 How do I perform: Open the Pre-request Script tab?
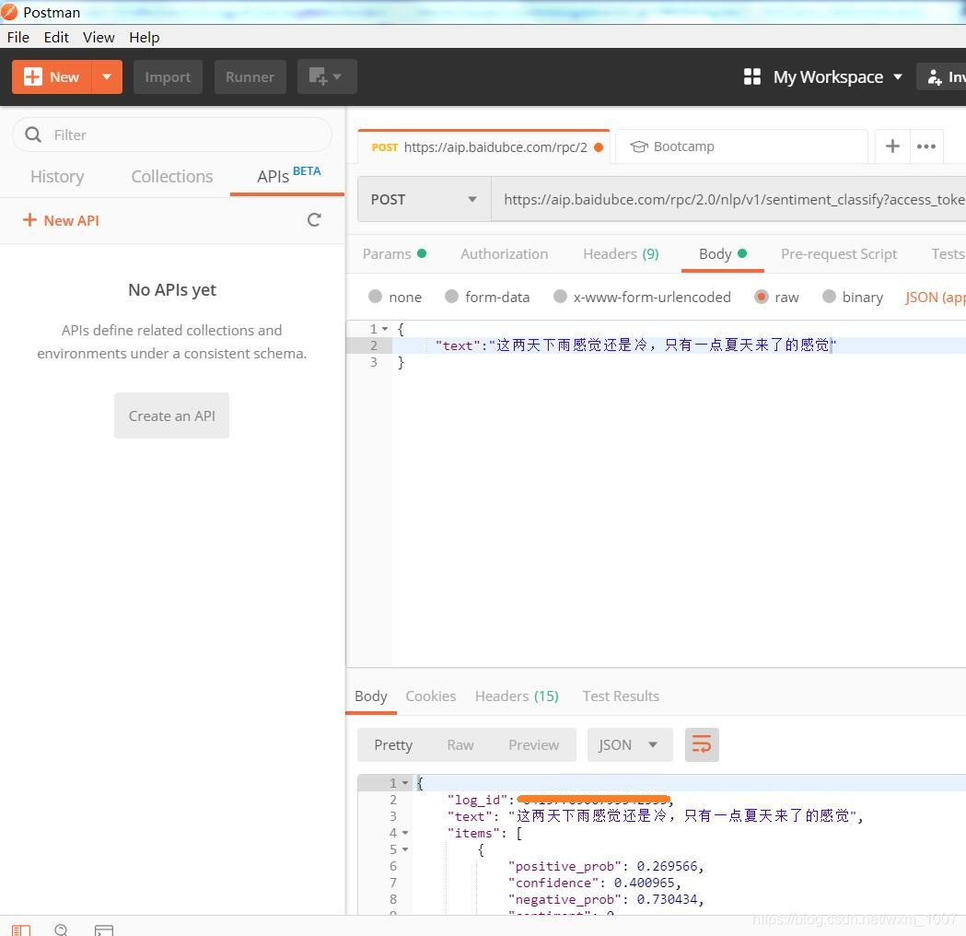tap(839, 254)
